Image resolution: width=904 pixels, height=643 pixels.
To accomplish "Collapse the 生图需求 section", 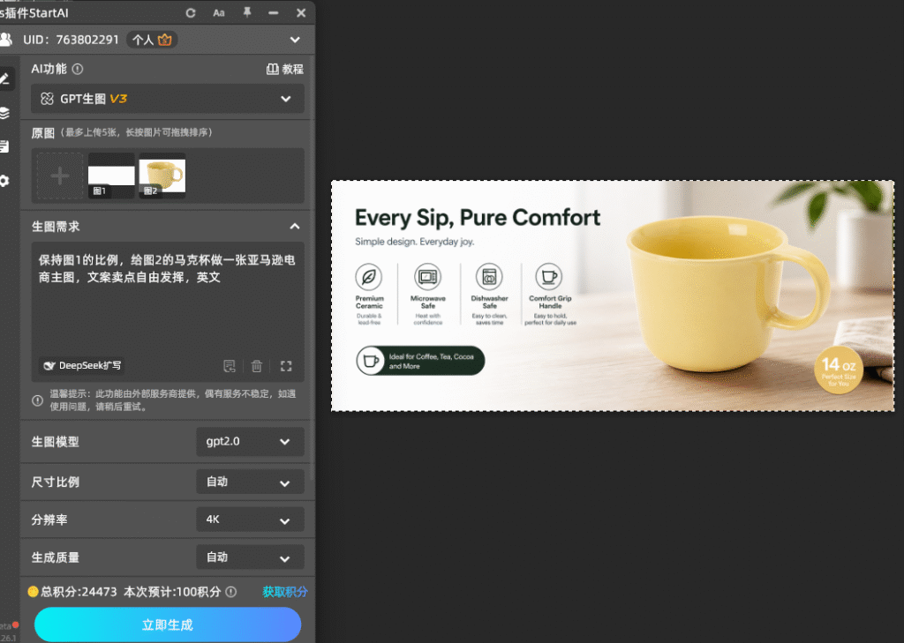I will pos(295,227).
